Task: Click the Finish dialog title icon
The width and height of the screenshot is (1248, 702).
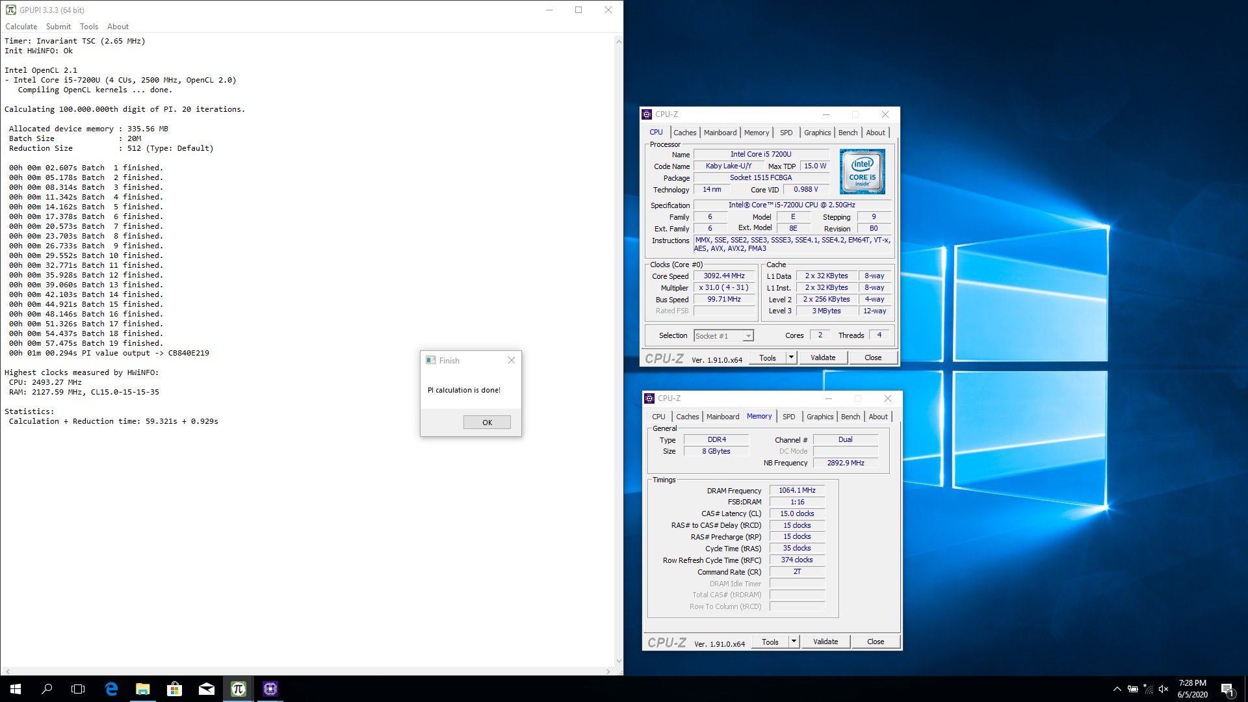Action: (430, 360)
